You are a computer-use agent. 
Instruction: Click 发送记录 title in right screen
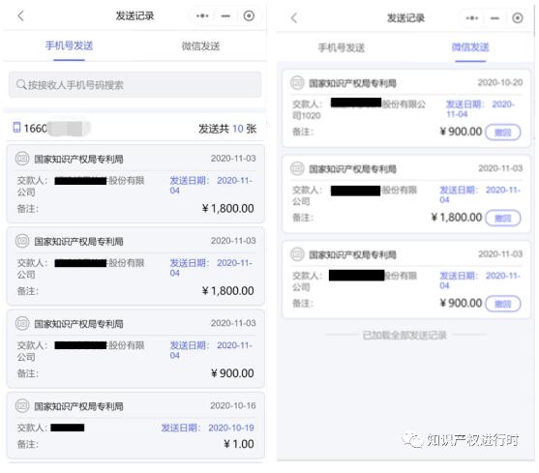(x=406, y=17)
